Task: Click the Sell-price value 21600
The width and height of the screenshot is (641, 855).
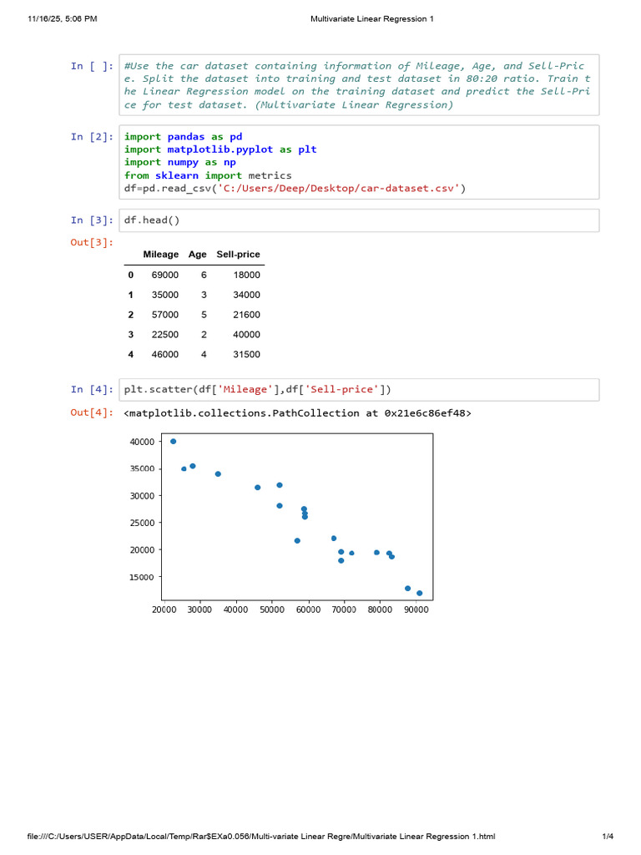Action: tap(247, 315)
